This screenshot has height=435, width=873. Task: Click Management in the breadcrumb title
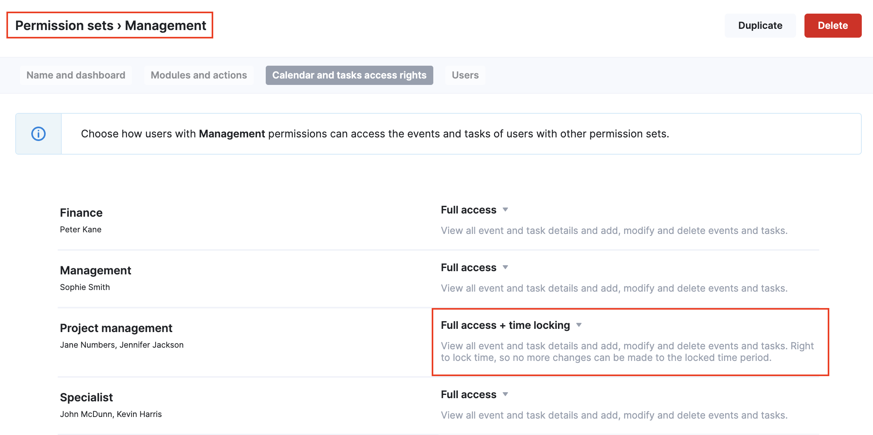[x=166, y=26]
